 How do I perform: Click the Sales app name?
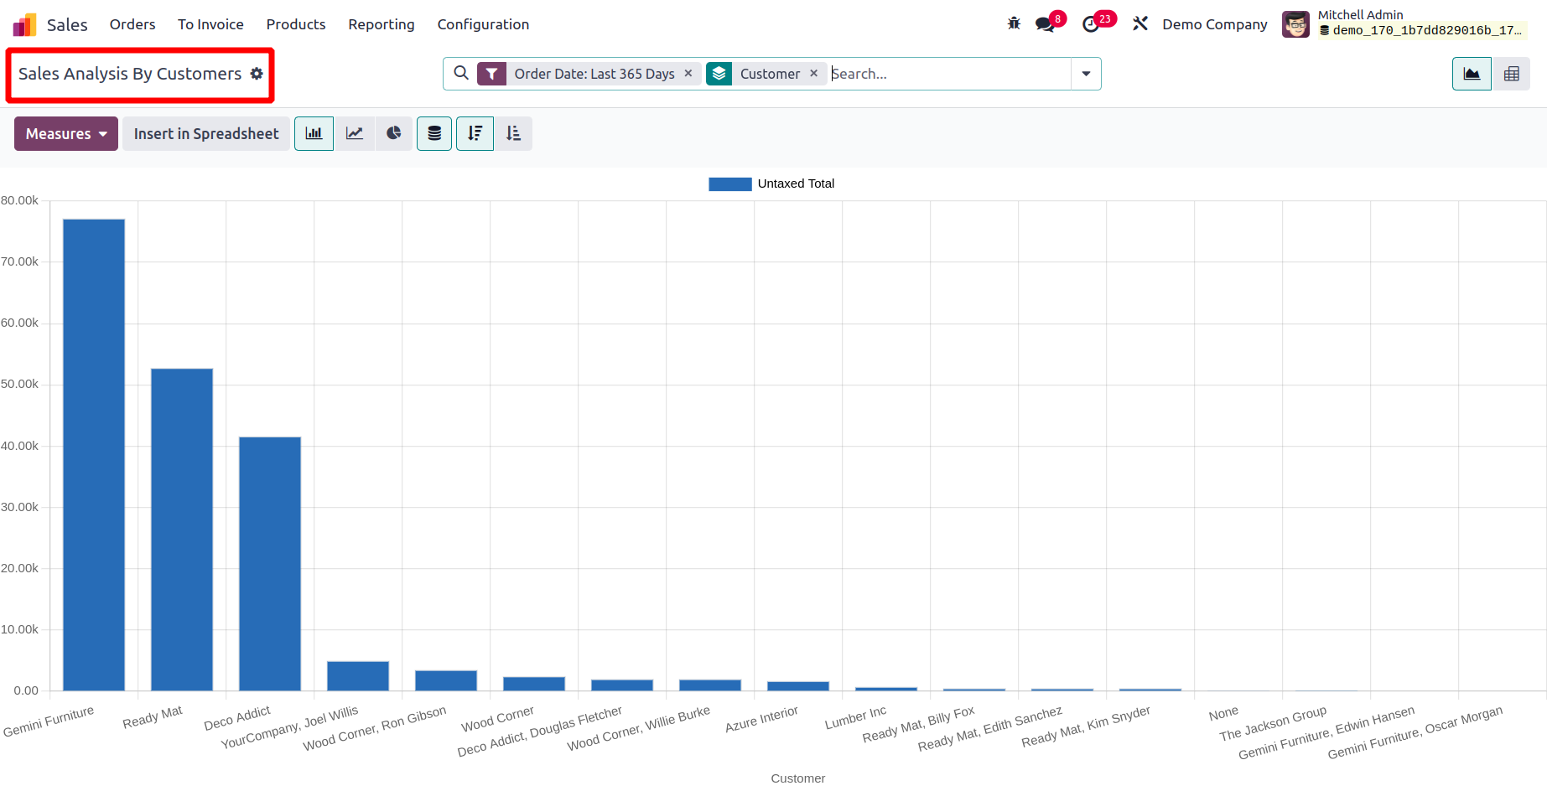point(67,24)
